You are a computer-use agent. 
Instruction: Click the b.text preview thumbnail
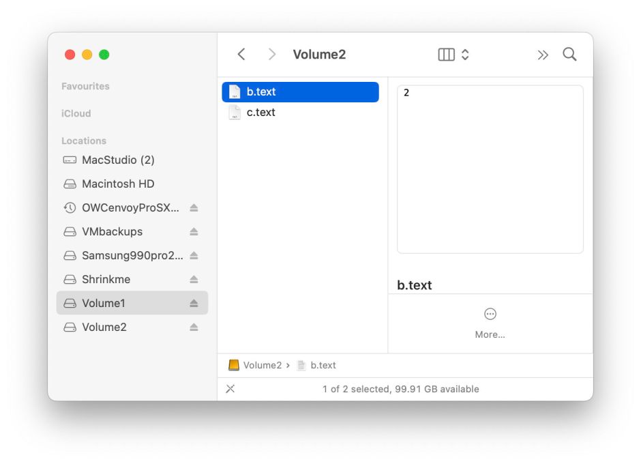[490, 169]
